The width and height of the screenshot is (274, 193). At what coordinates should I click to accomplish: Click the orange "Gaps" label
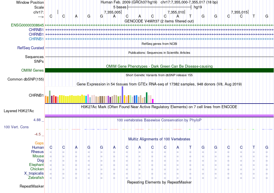point(39,143)
